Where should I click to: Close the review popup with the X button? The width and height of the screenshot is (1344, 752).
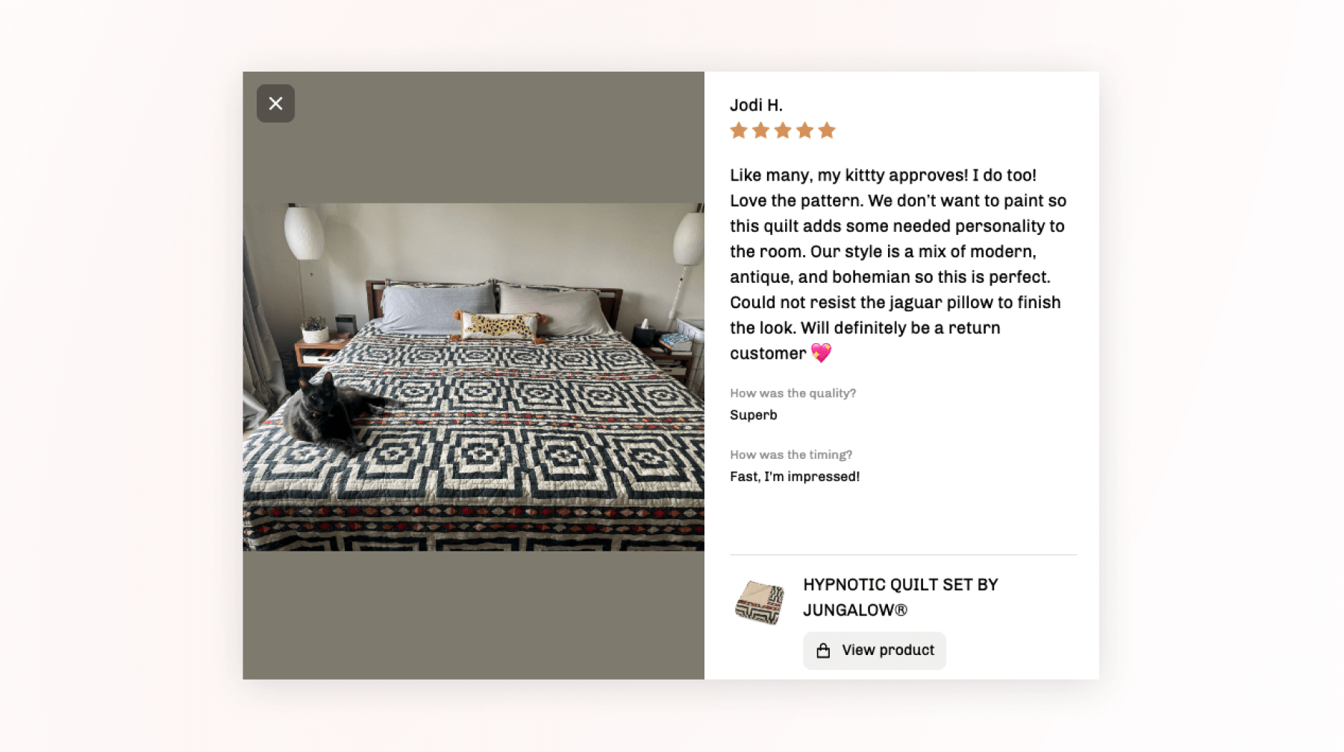pyautogui.click(x=275, y=104)
